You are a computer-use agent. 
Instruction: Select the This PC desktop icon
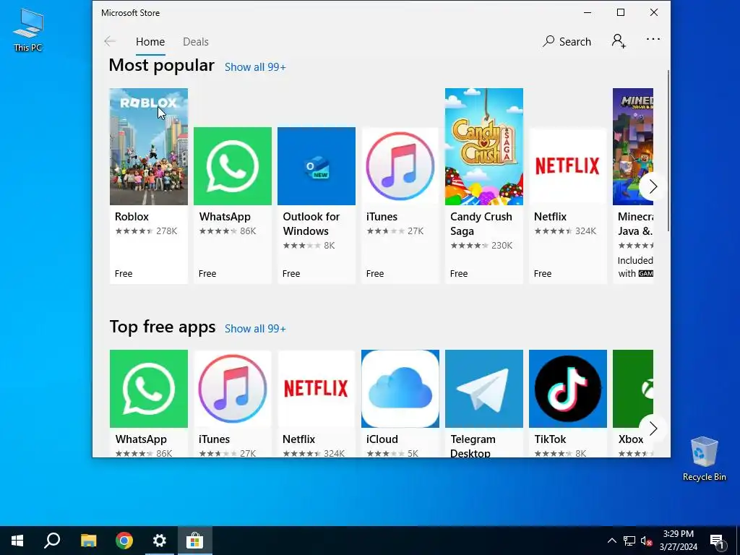tap(28, 29)
